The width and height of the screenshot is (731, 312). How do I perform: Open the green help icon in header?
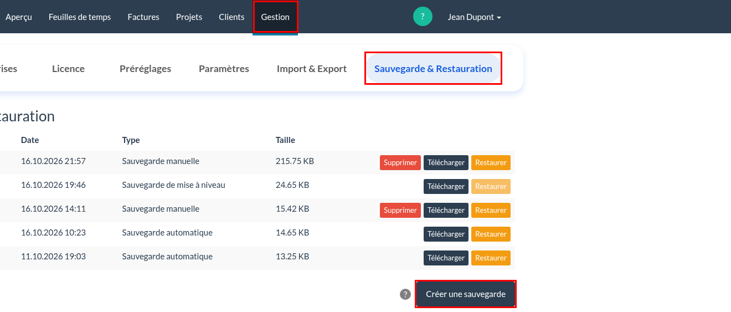pyautogui.click(x=423, y=17)
